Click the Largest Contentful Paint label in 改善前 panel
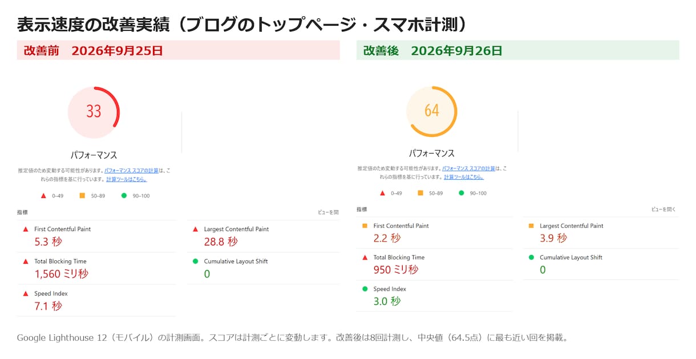The image size is (696, 359). pos(236,229)
